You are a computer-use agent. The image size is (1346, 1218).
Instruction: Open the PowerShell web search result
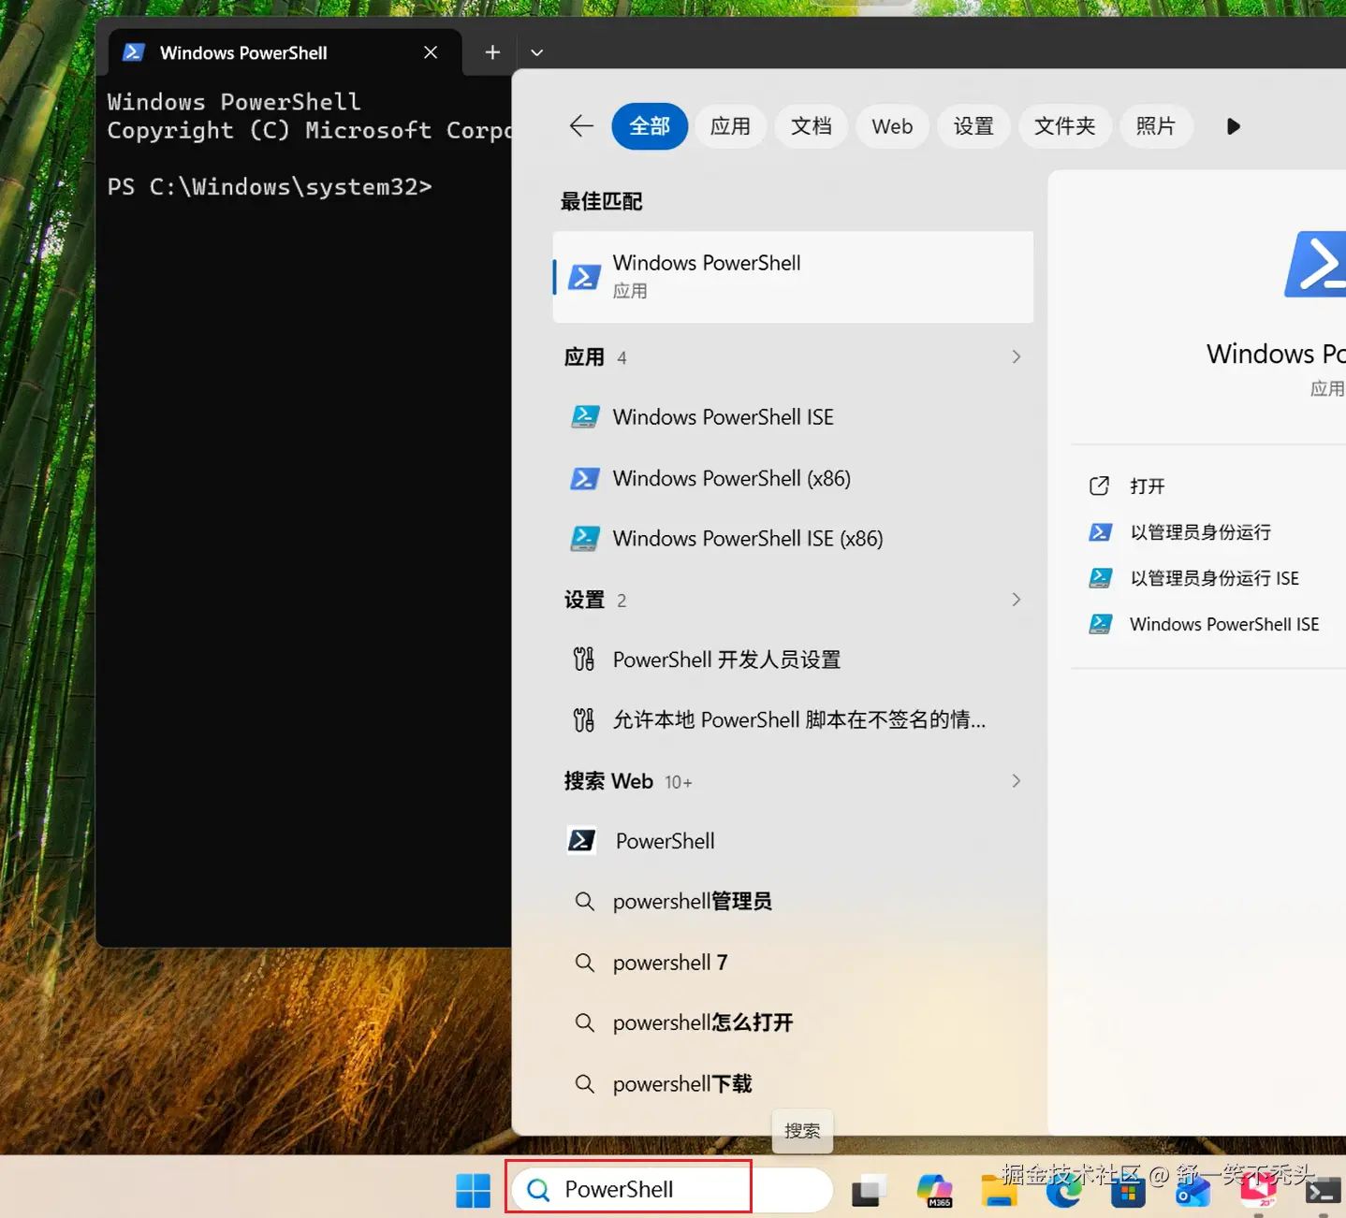[x=793, y=841]
